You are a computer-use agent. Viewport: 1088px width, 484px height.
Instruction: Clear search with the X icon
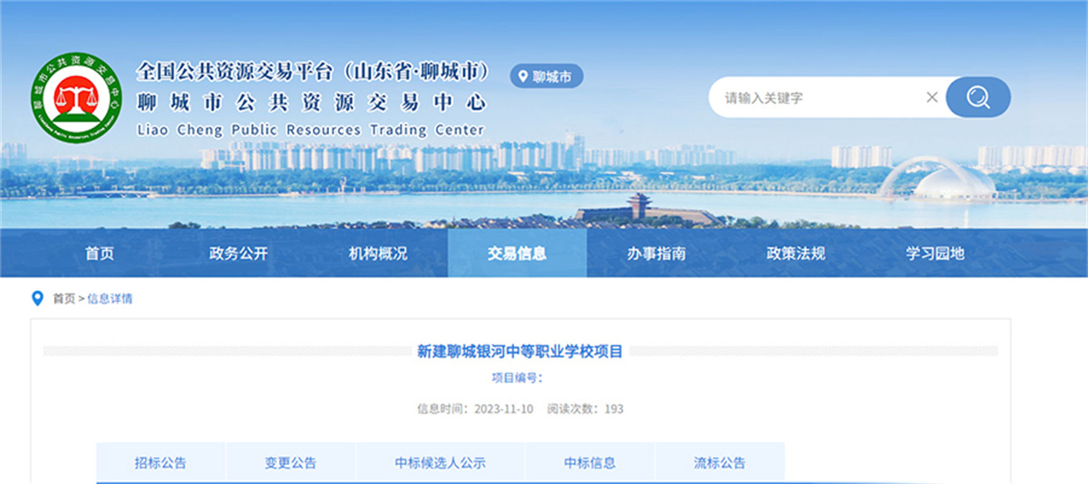(x=931, y=97)
